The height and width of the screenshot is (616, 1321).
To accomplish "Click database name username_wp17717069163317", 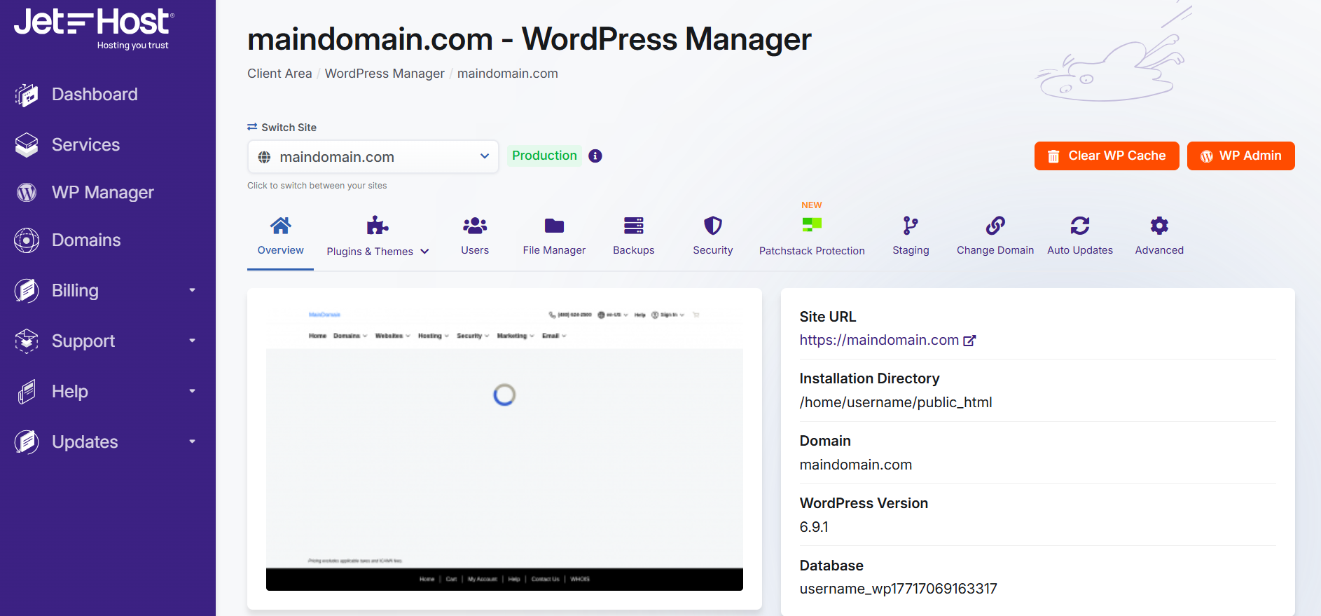I will click(899, 589).
